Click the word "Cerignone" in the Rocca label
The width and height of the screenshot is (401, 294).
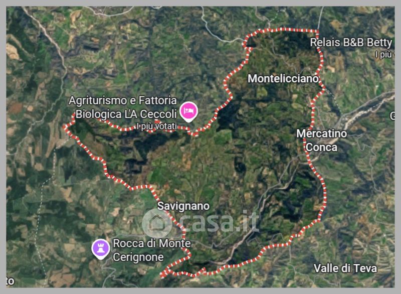tap(138, 257)
